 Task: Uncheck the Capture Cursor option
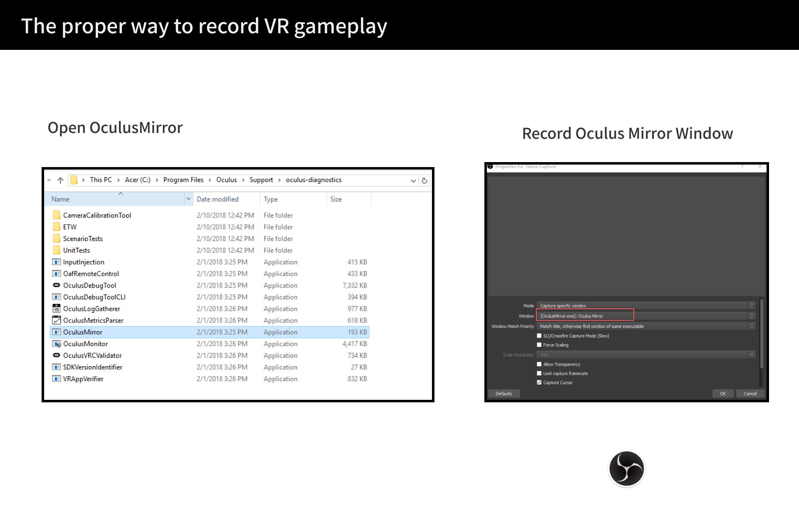539,382
